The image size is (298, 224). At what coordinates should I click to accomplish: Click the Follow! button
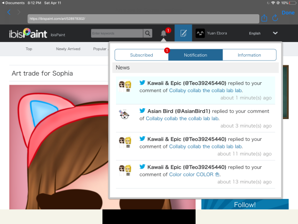coord(245,204)
